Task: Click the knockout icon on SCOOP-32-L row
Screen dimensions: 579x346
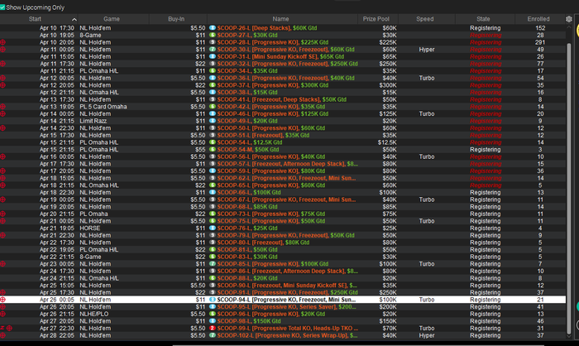Action: coord(2,64)
